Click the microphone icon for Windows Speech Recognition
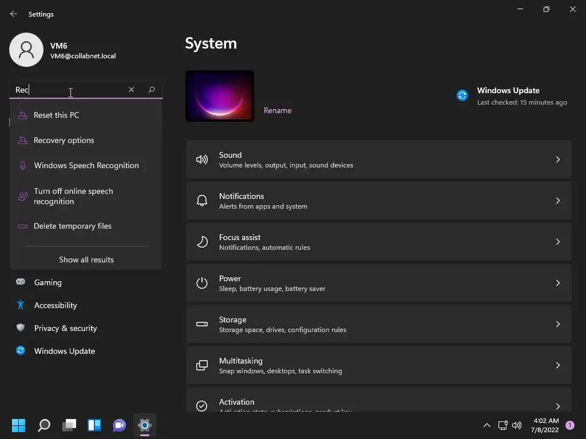The height and width of the screenshot is (439, 586). [x=23, y=165]
